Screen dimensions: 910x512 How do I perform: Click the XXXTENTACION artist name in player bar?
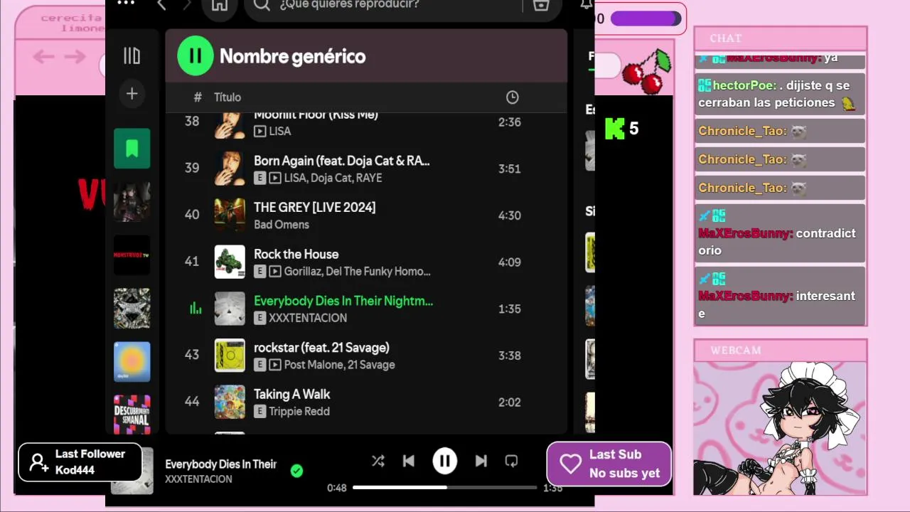pyautogui.click(x=198, y=479)
